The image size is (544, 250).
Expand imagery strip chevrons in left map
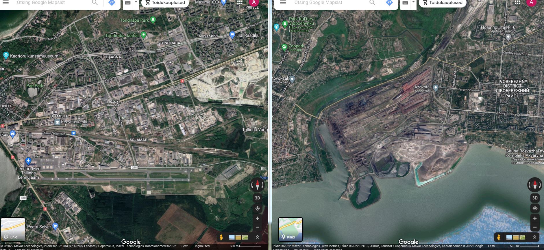257,237
